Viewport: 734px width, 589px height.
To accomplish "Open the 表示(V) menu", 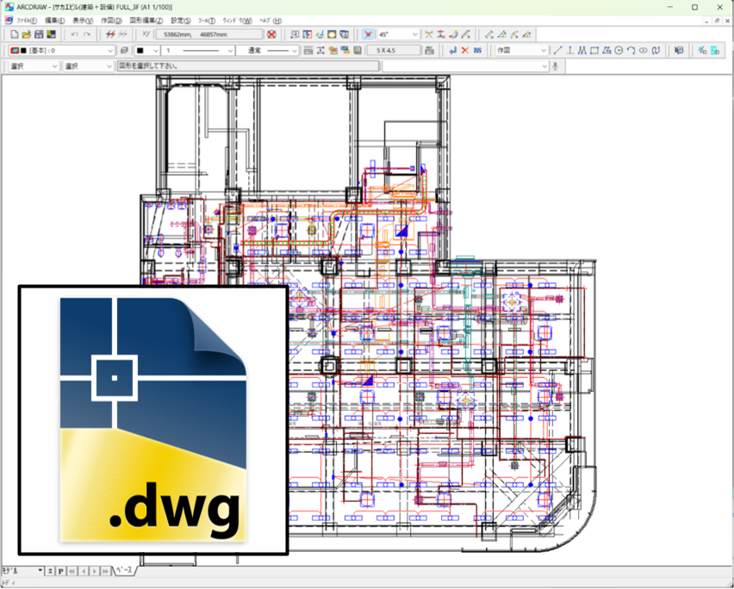I will click(83, 21).
